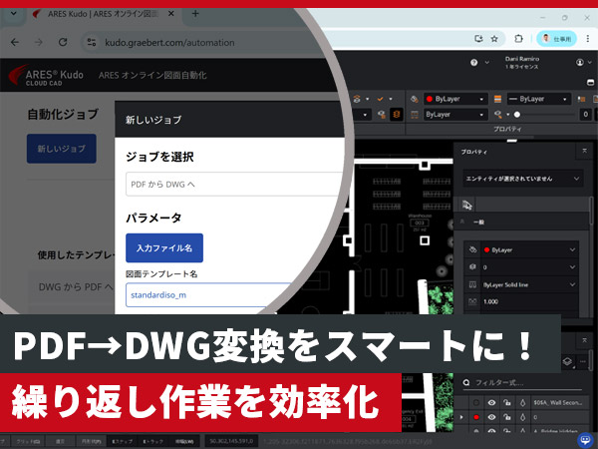This screenshot has height=449, width=598.
Task: Open the ByLayer Solid line property dropdown
Action: (530, 284)
